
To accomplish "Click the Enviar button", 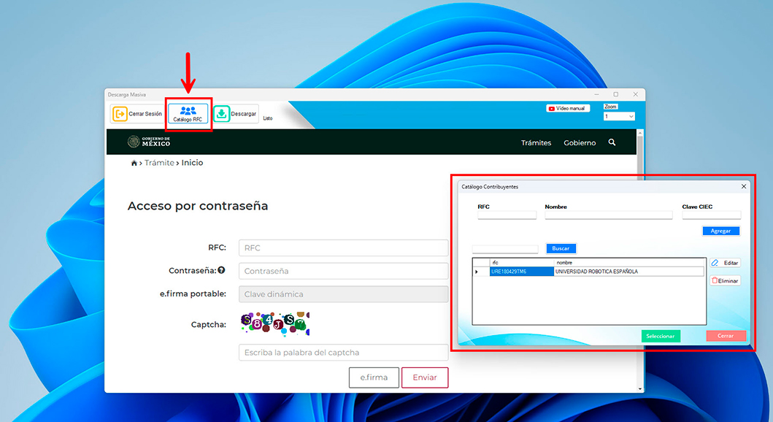I will (x=424, y=377).
